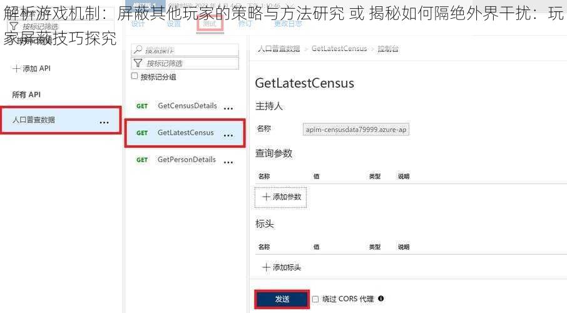
Task: Click the 添加标头 button
Action: point(282,267)
